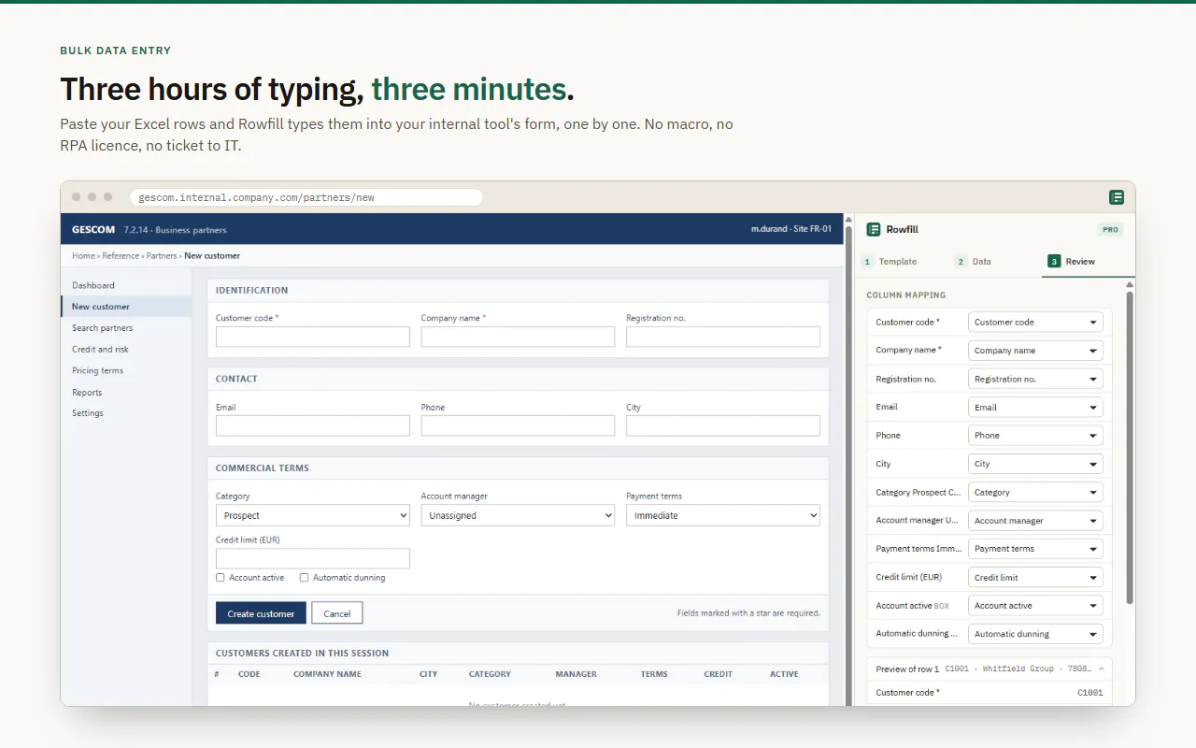Image resolution: width=1196 pixels, height=748 pixels.
Task: Open Credit and risk in sidebar
Action: coord(126,349)
